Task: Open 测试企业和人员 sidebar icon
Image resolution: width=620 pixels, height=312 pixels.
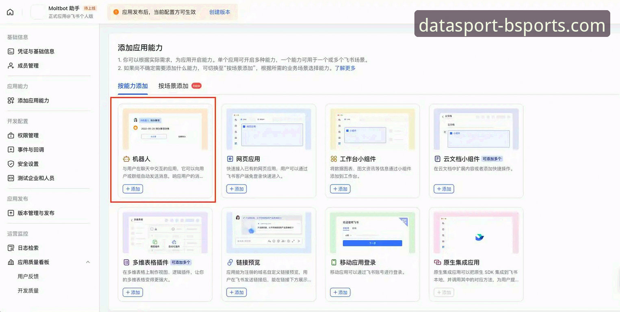Action: 11,178
